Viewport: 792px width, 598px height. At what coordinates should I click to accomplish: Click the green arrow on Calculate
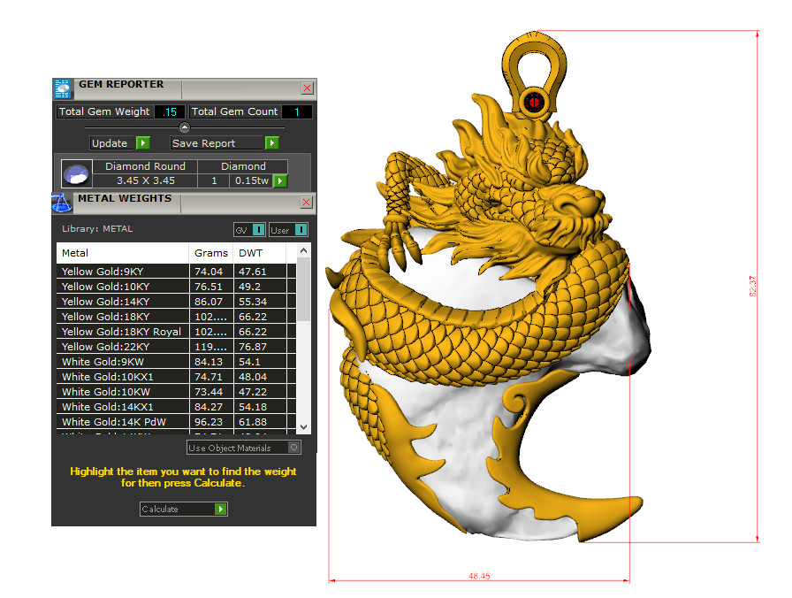pyautogui.click(x=221, y=509)
